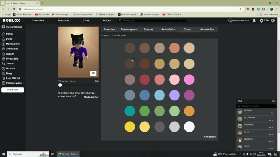Open the Início sidebar item

(7, 34)
